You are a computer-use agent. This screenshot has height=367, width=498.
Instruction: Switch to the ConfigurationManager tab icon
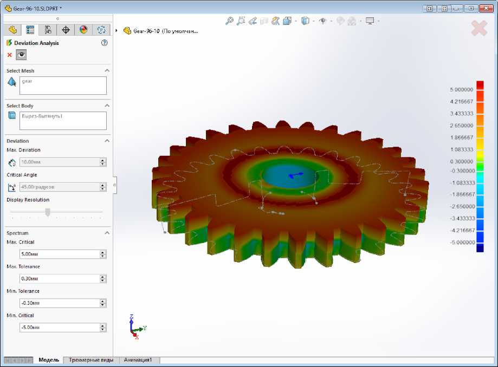coord(48,30)
